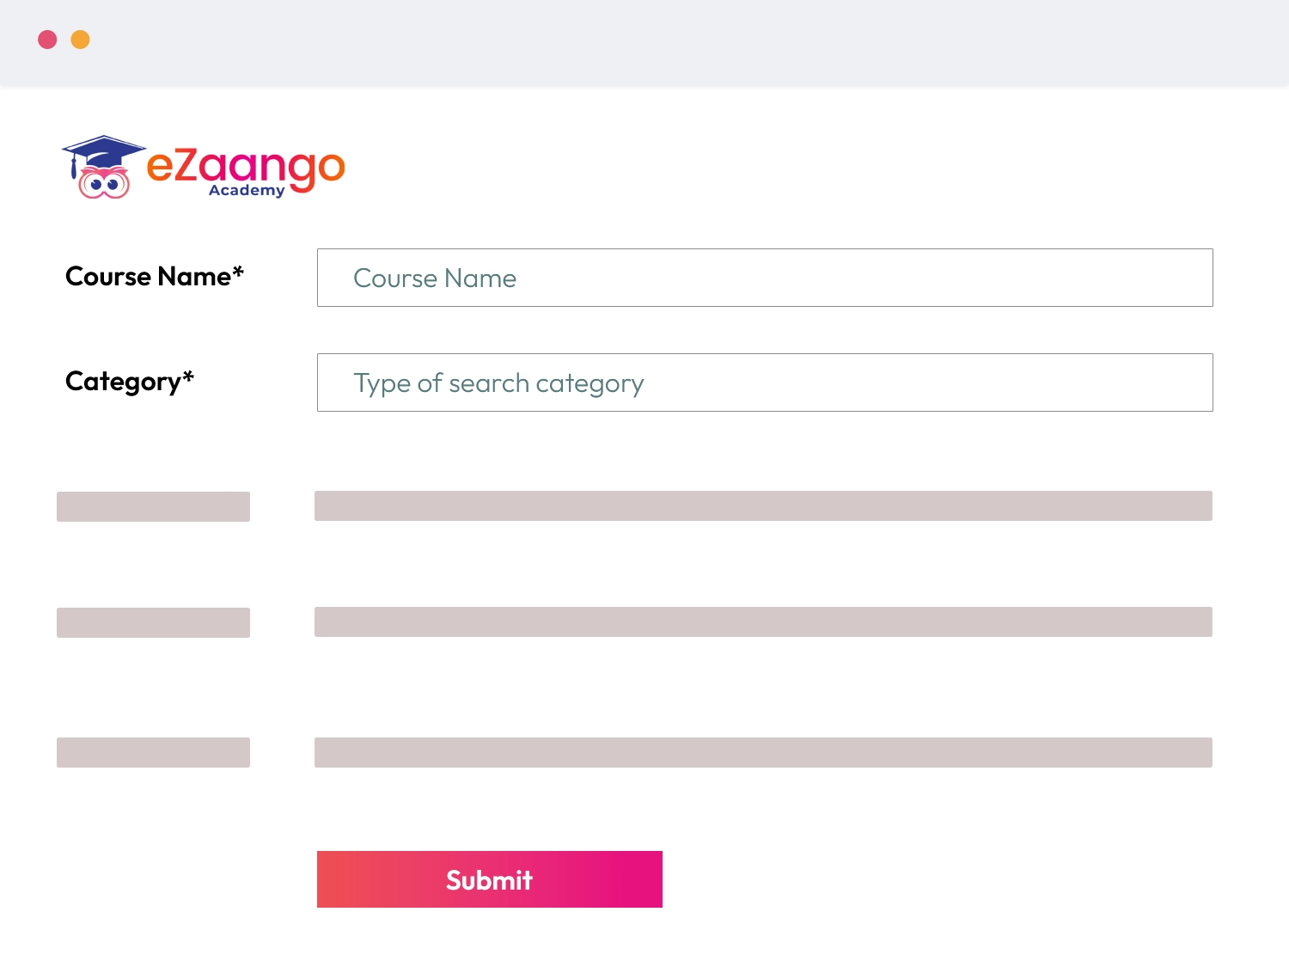Screen dimensions: 1289x973
Task: Click the eZaango Academy owl mascot logo
Action: (x=103, y=181)
